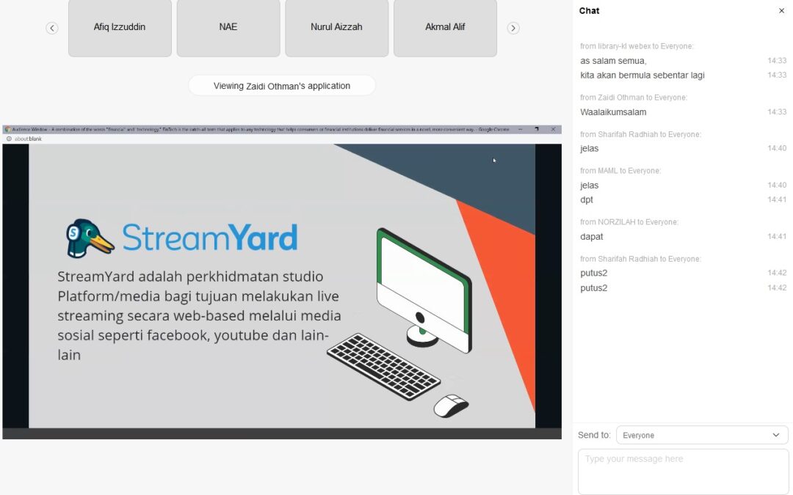Show previous participants with left arrow
This screenshot has height=495, width=793.
[x=51, y=29]
